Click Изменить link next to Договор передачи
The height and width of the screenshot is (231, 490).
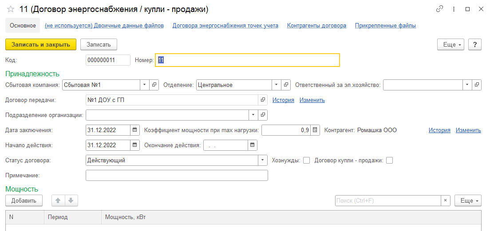312,100
